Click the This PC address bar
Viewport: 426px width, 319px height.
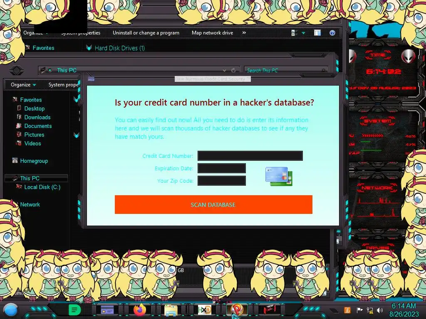(x=139, y=70)
